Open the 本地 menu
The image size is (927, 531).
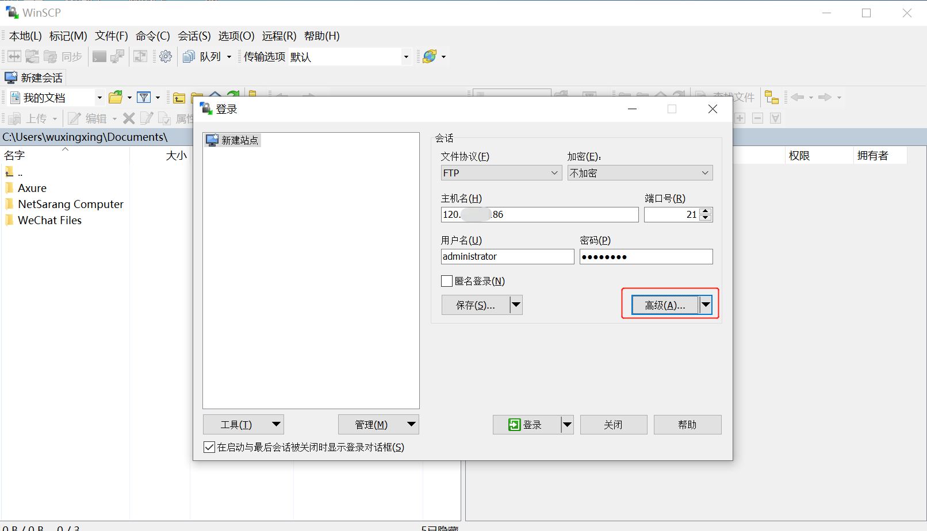pyautogui.click(x=25, y=36)
